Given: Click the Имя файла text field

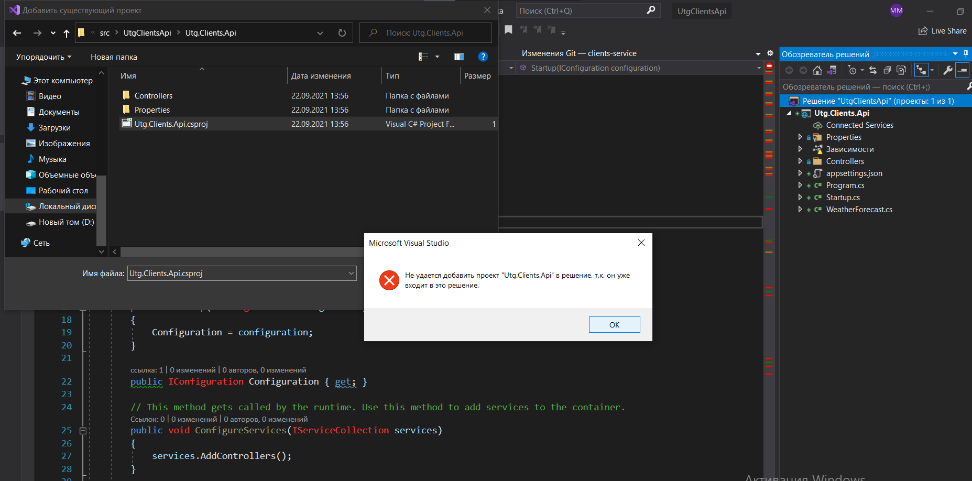Looking at the screenshot, I should point(237,273).
